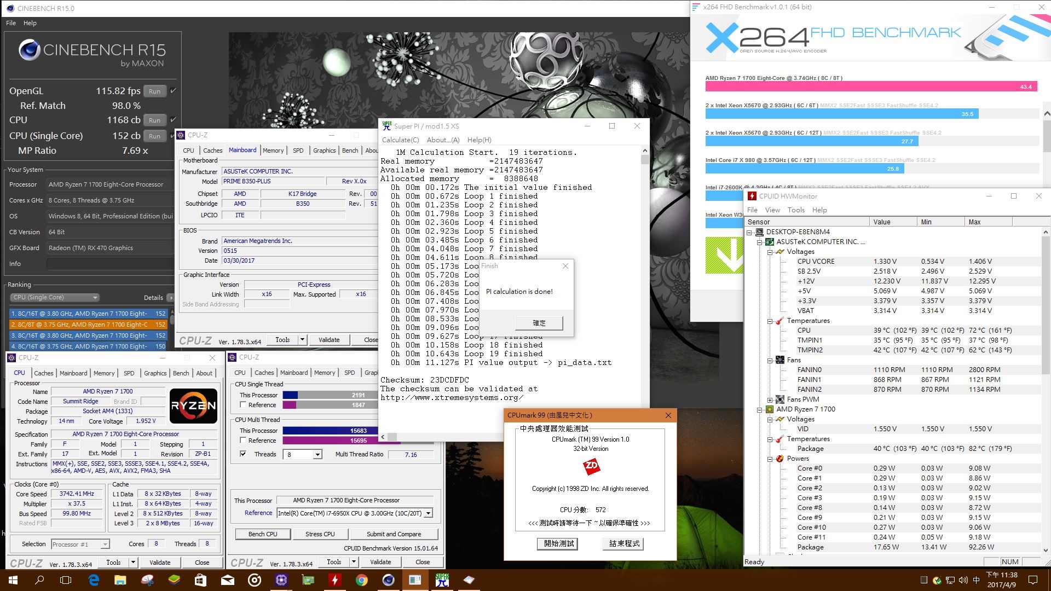Click the green chip icon beside AMD Ryzen 7 1700
The image size is (1051, 591).
click(x=770, y=409)
